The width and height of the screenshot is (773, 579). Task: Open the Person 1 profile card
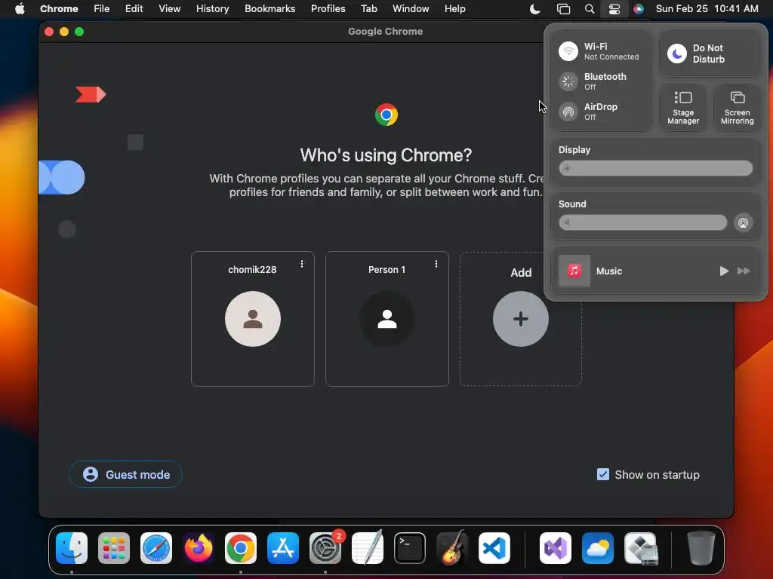pos(387,319)
